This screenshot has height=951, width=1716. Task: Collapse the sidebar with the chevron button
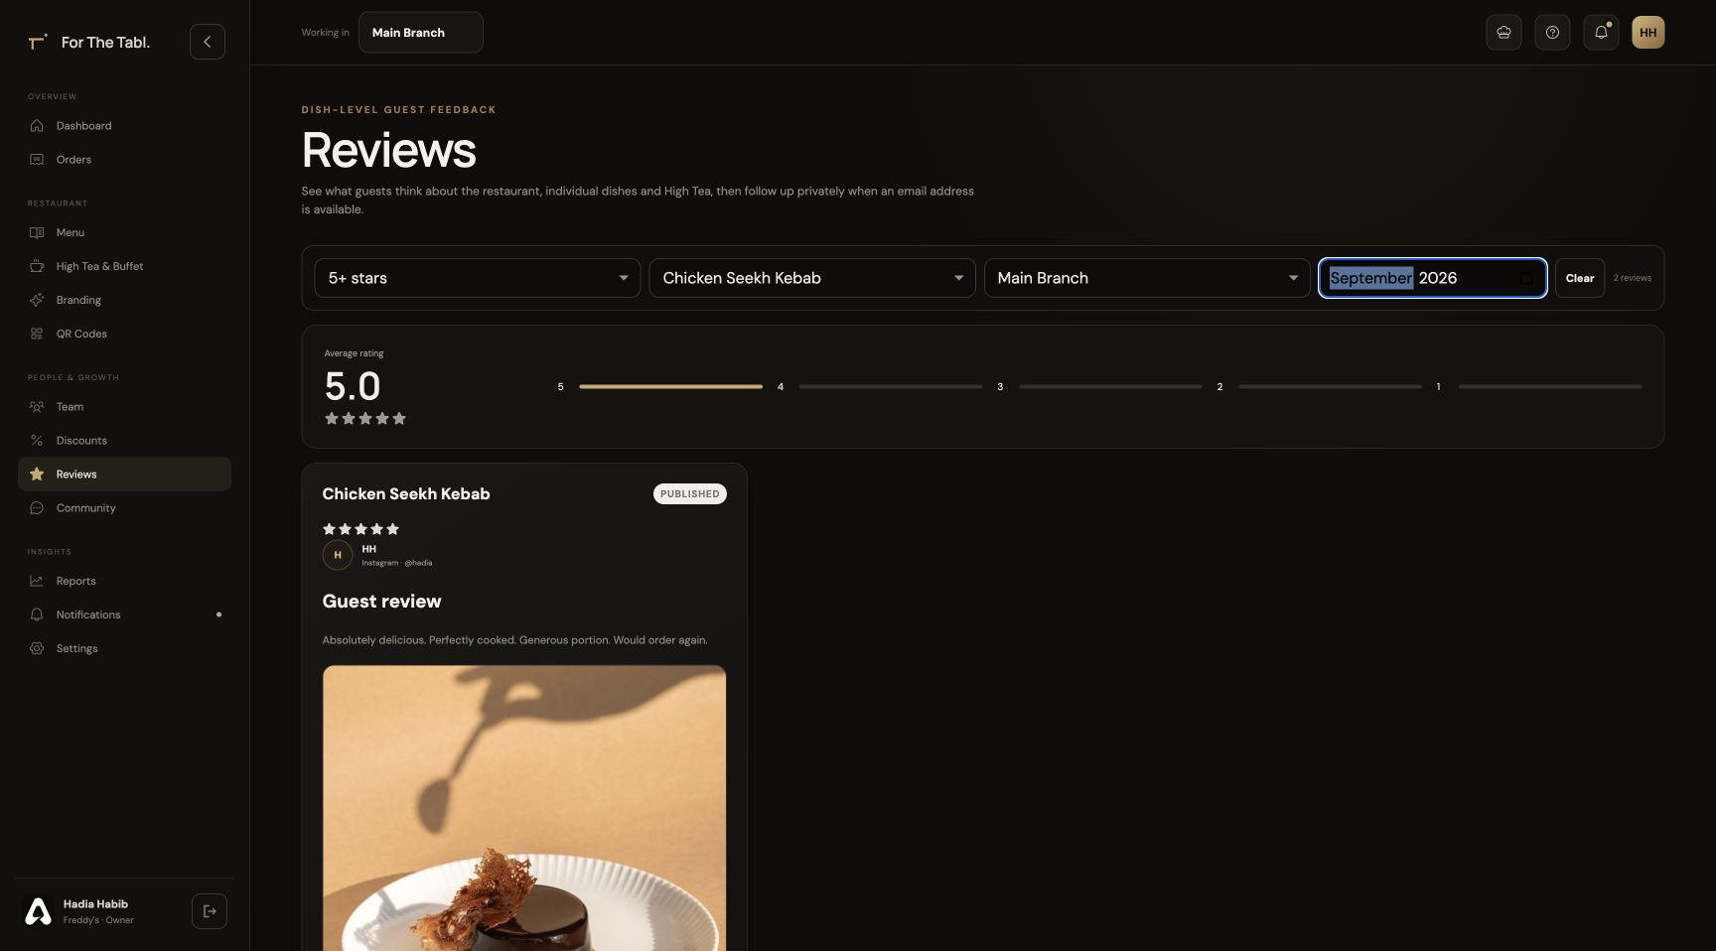click(x=208, y=42)
